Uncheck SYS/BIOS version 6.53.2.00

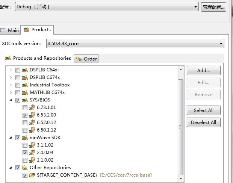[x=25, y=115]
